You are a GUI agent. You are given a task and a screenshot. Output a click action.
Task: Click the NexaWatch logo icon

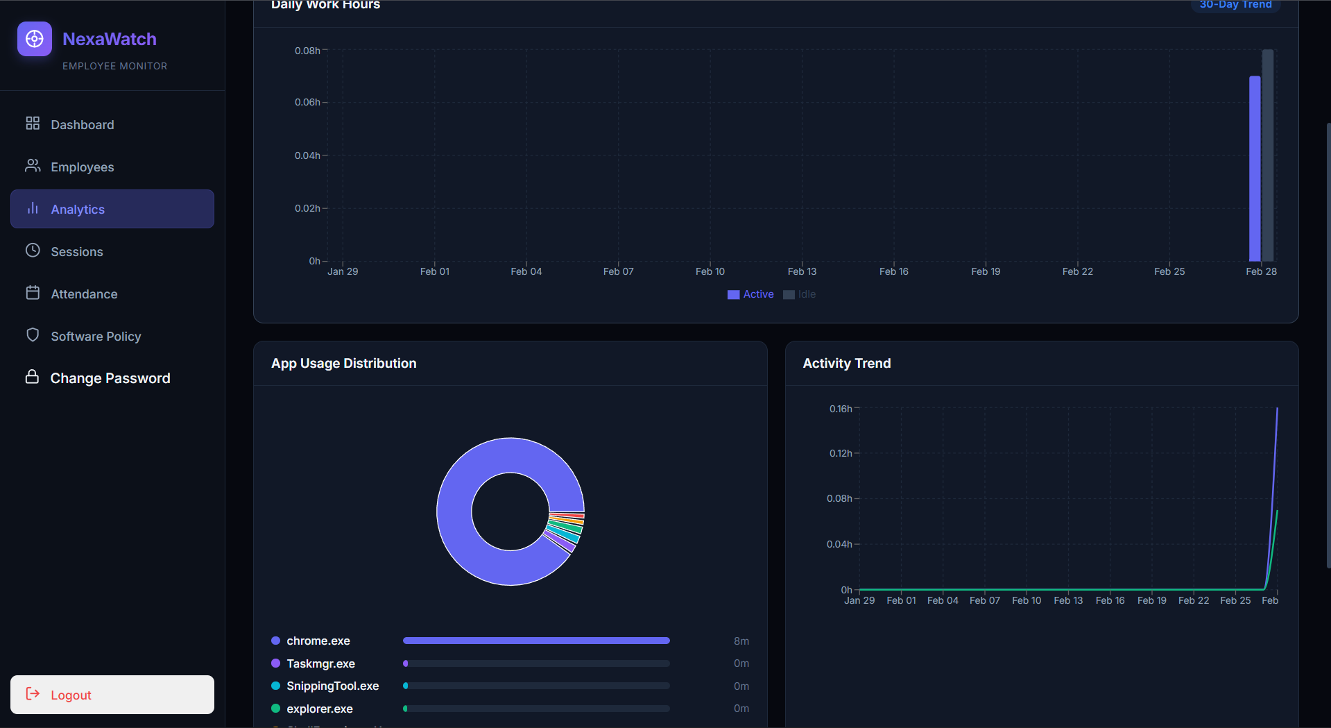(35, 40)
